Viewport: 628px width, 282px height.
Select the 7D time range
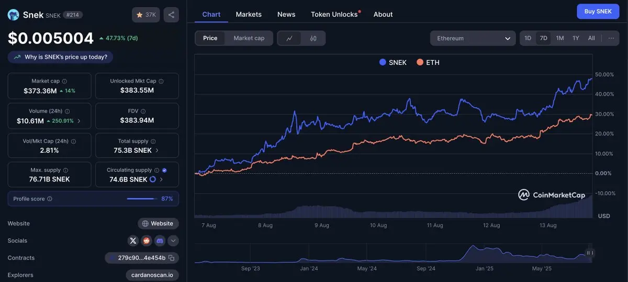(544, 38)
